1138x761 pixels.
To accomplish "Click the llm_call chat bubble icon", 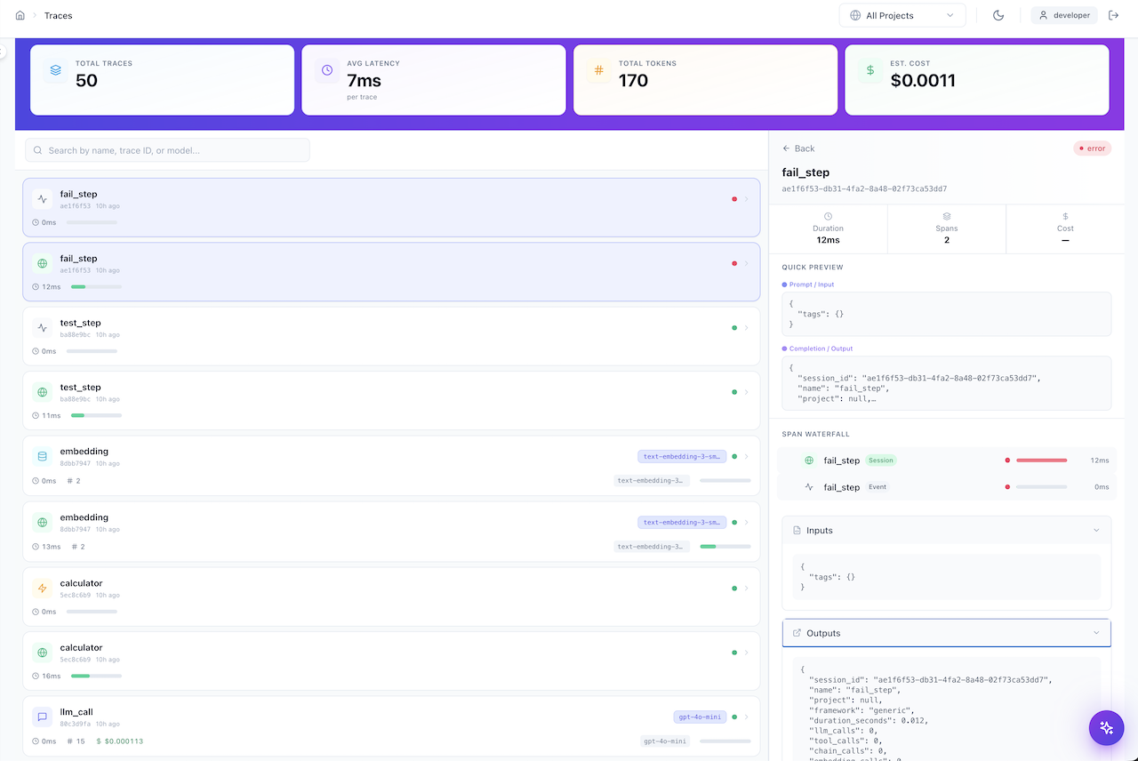I will point(42,717).
